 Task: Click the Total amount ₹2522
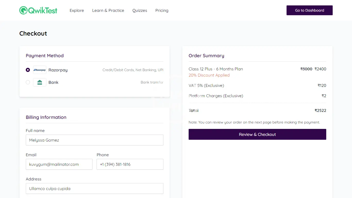(320, 111)
